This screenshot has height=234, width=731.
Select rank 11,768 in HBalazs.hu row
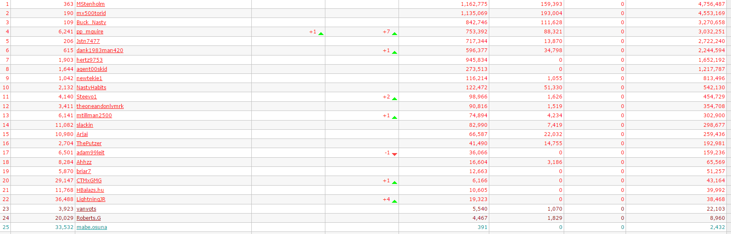coord(64,190)
